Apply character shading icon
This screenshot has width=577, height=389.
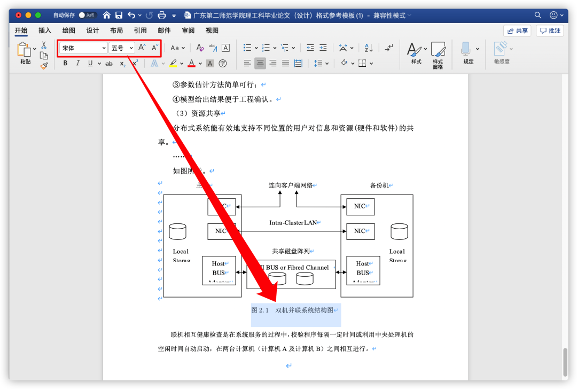(x=210, y=63)
